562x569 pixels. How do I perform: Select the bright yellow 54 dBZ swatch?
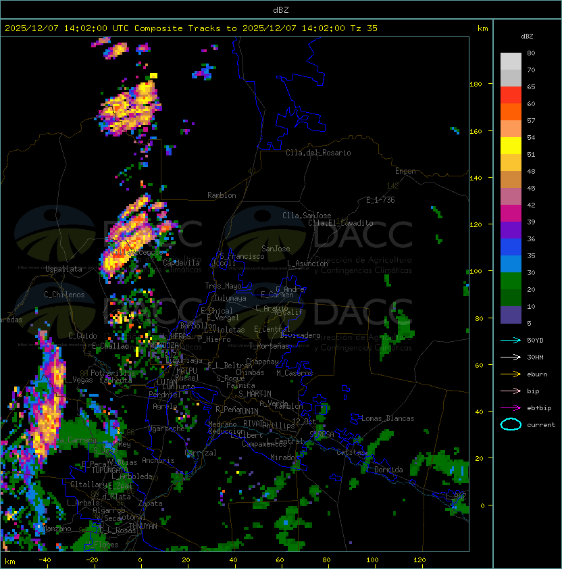pos(511,146)
